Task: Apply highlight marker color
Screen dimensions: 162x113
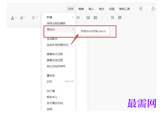Action: (22, 18)
